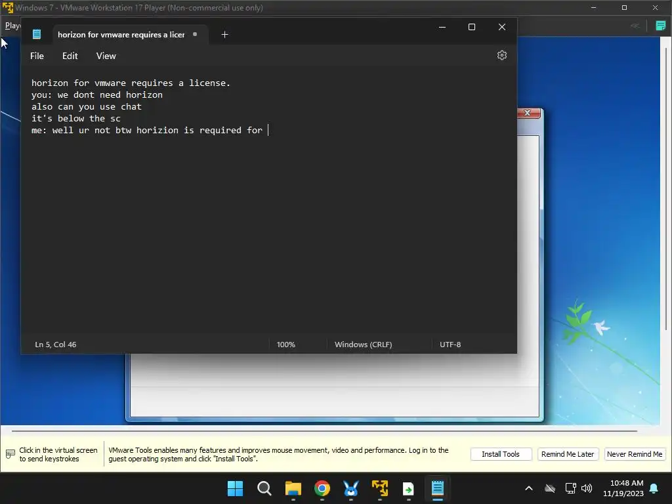Click the VMware horizontal scrollbar below the VM

pos(324,430)
